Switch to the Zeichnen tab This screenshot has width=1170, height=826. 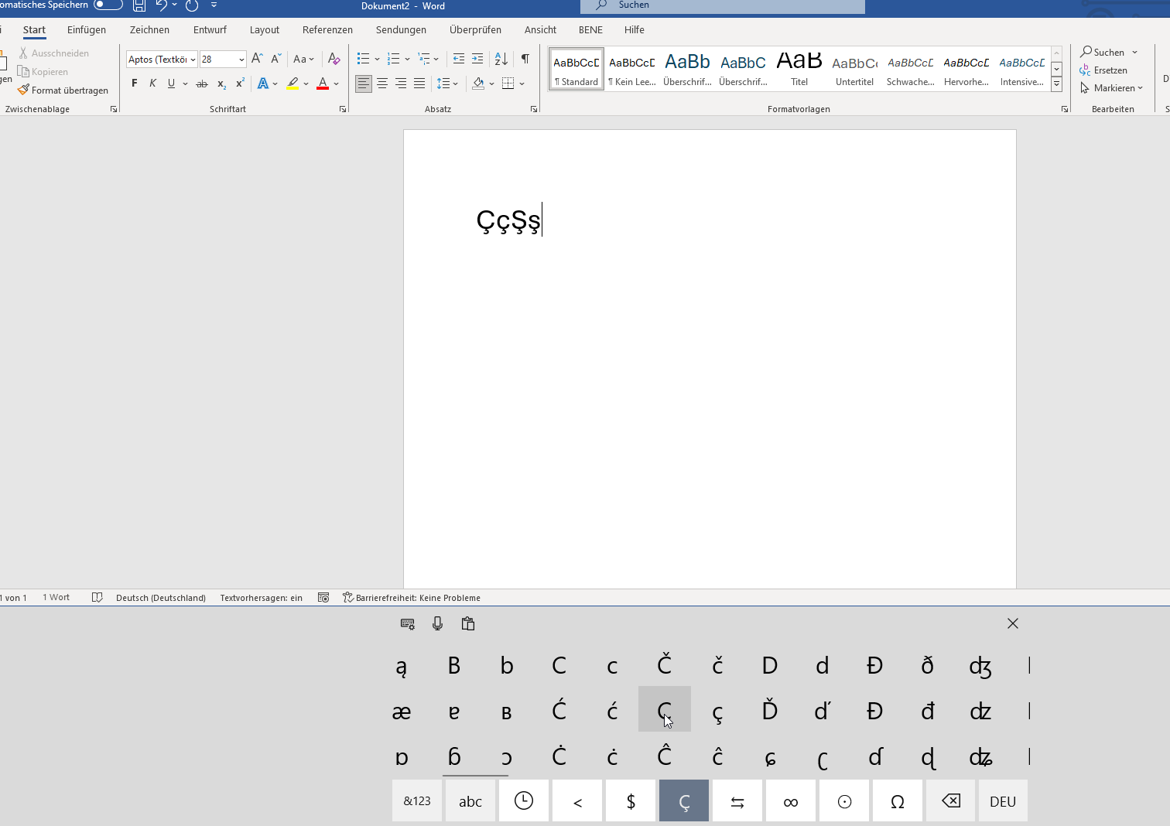[149, 30]
